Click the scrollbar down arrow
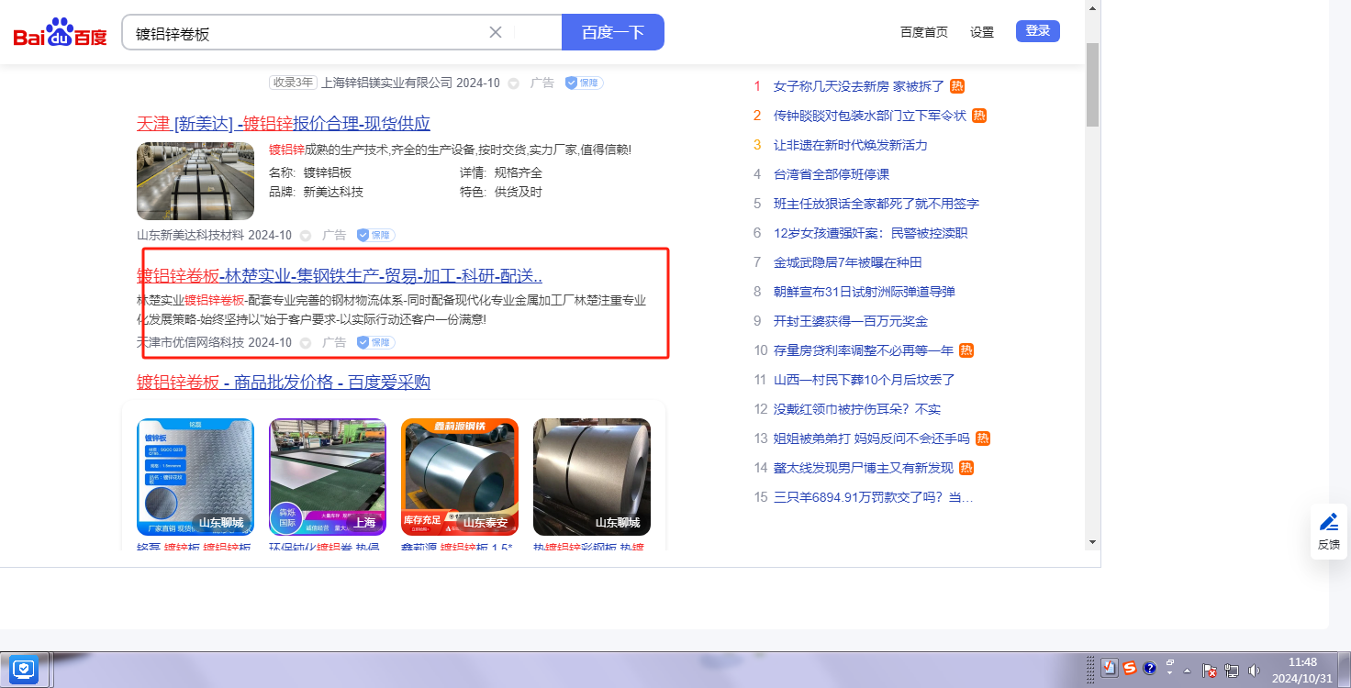Viewport: 1351px width, 688px height. tap(1092, 542)
